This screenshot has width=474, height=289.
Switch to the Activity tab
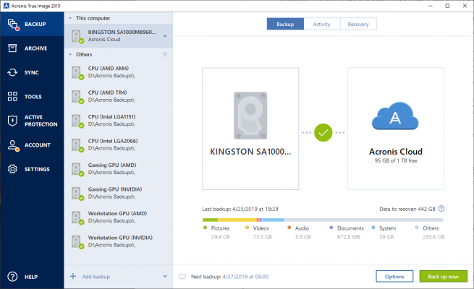(x=321, y=24)
